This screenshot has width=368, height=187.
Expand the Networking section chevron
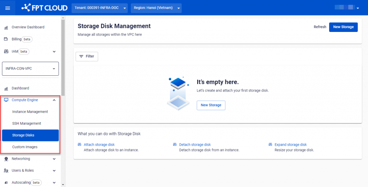[x=54, y=159]
